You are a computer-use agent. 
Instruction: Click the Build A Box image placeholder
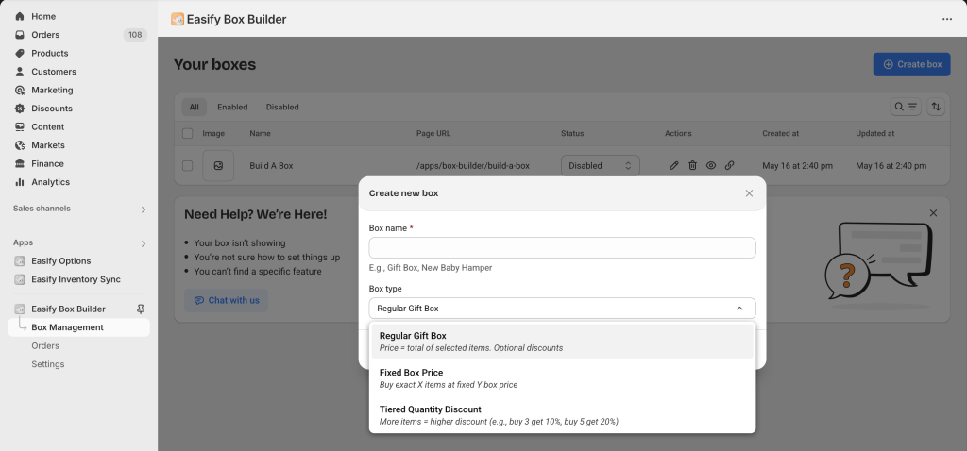pyautogui.click(x=218, y=166)
